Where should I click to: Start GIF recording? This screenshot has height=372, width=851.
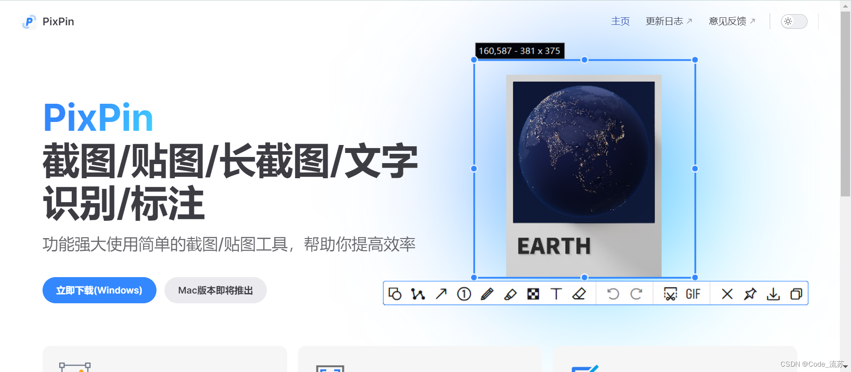pos(693,294)
